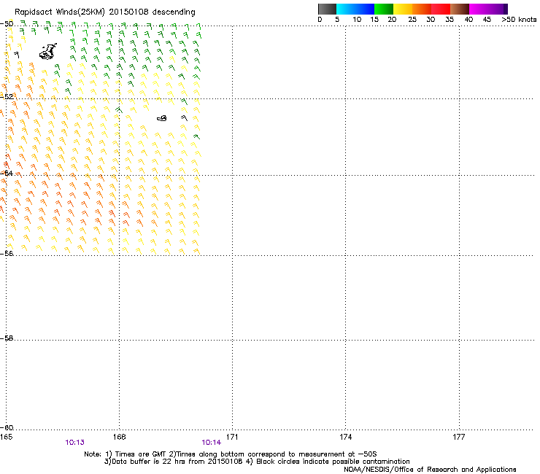The image size is (540, 474).
Task: Click the '-52' latitude axis label
Action: 7,96
